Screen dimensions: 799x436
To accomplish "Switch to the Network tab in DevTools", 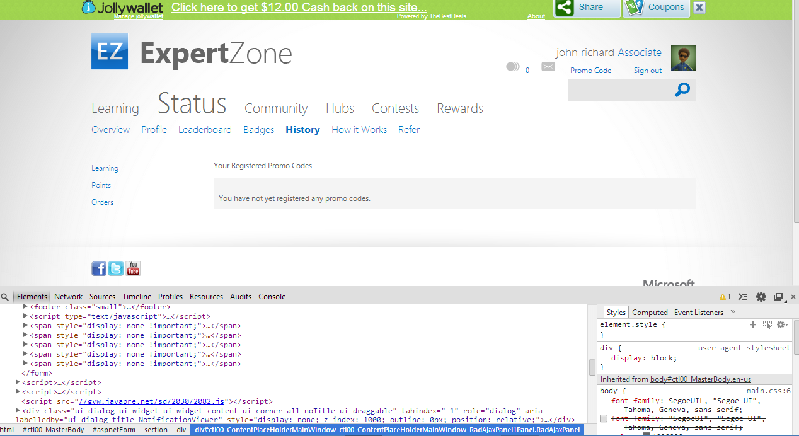I will pyautogui.click(x=68, y=297).
